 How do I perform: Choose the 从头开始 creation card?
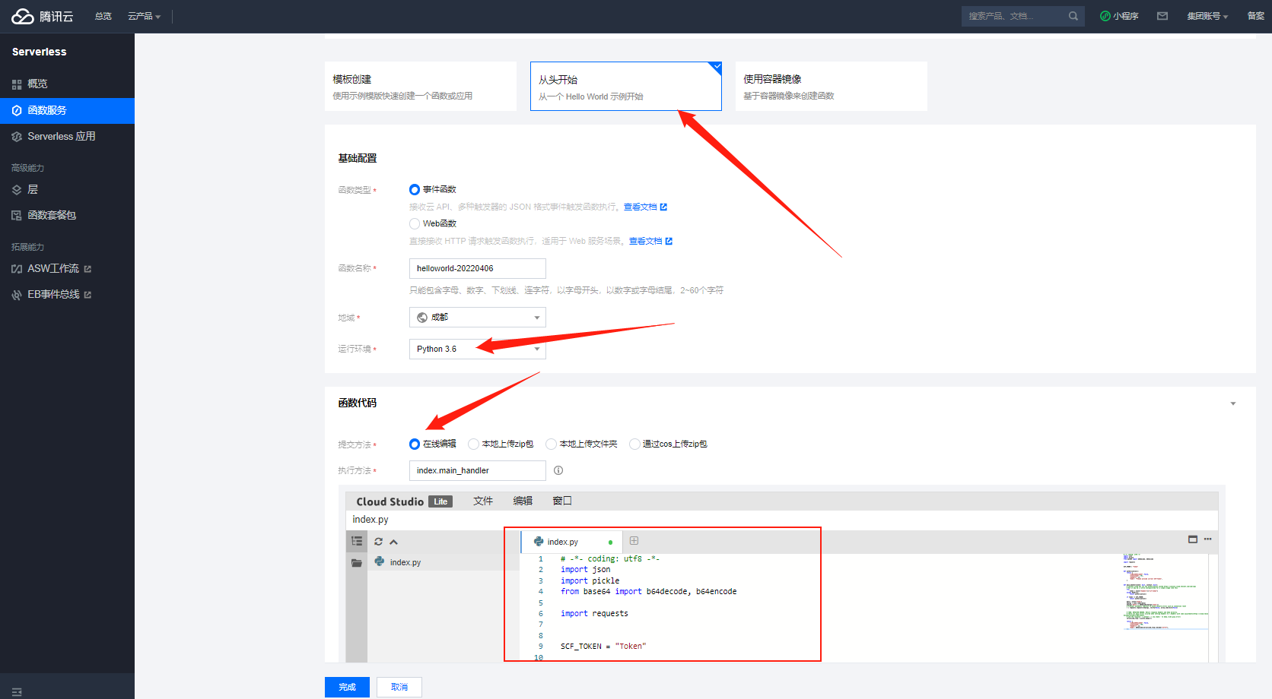[x=626, y=87]
